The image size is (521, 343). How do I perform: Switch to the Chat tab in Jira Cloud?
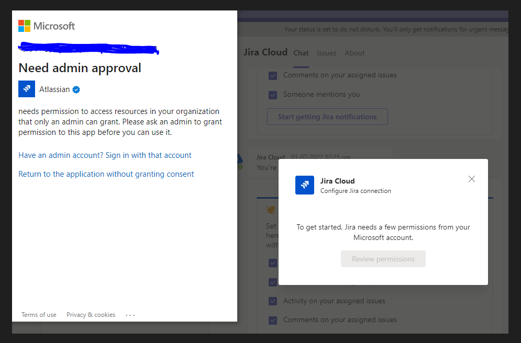[x=301, y=53]
